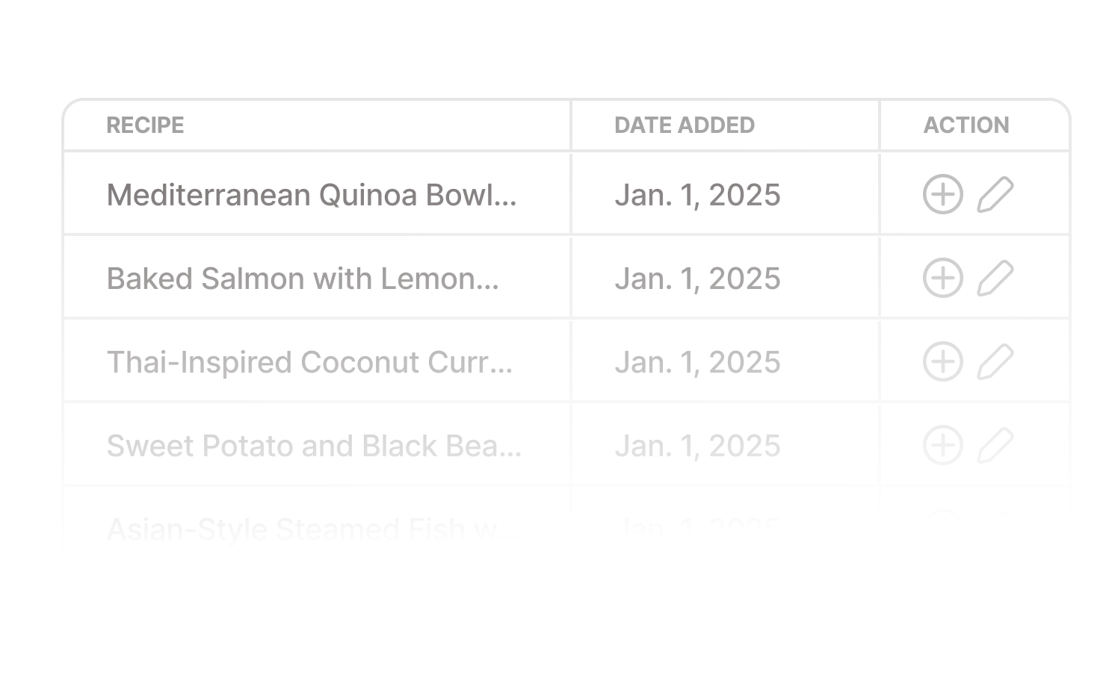Click the add icon for Sweet Potato and Black Bean
The height and width of the screenshot is (687, 1112).
(942, 445)
